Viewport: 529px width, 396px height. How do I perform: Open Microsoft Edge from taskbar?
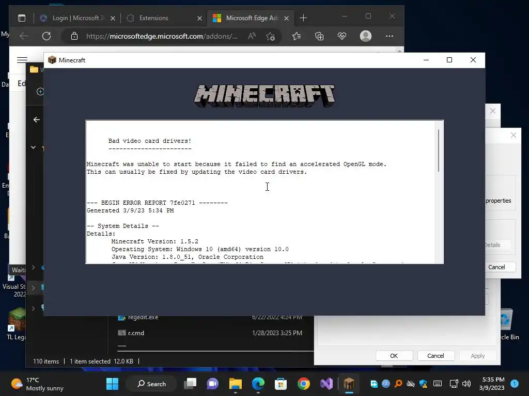258,384
